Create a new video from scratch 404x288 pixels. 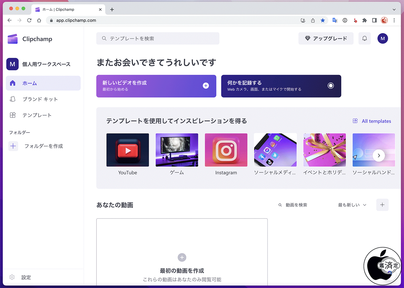156,86
